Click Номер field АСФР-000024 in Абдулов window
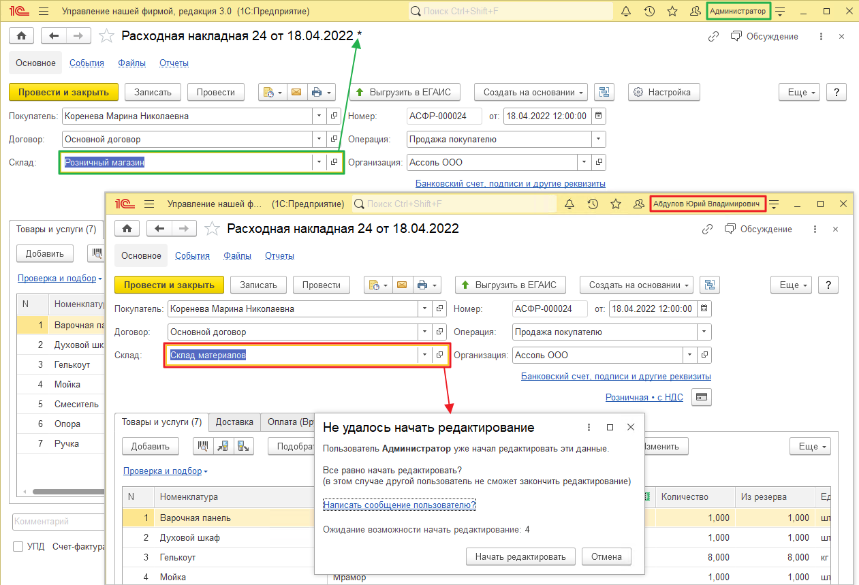Viewport: 859px width, 585px height. (550, 309)
